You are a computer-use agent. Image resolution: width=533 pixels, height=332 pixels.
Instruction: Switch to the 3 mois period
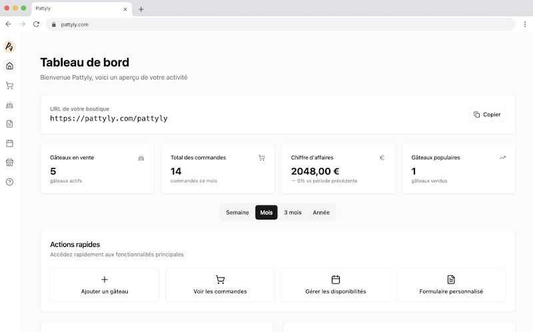pos(292,212)
